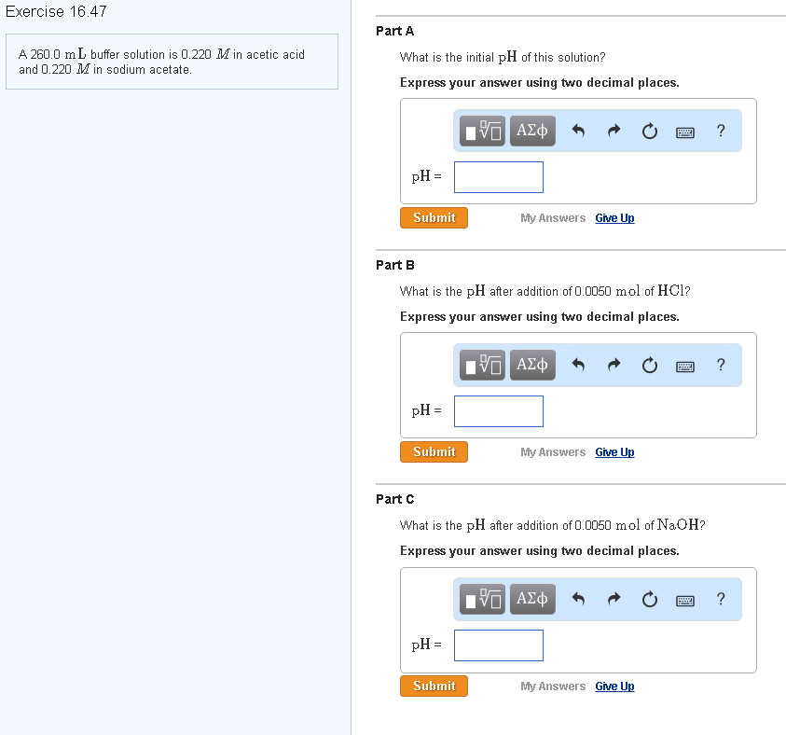The height and width of the screenshot is (735, 786).
Task: Click the reset icon in Part C
Action: coord(649,600)
